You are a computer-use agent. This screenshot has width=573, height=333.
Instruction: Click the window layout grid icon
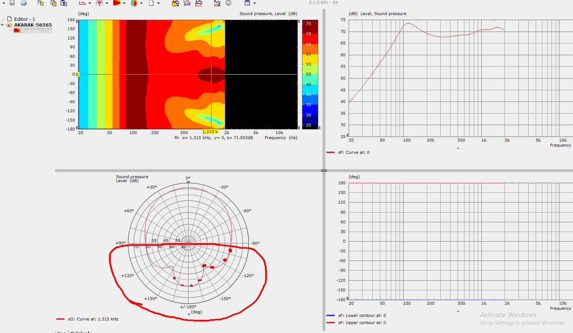pyautogui.click(x=247, y=3)
